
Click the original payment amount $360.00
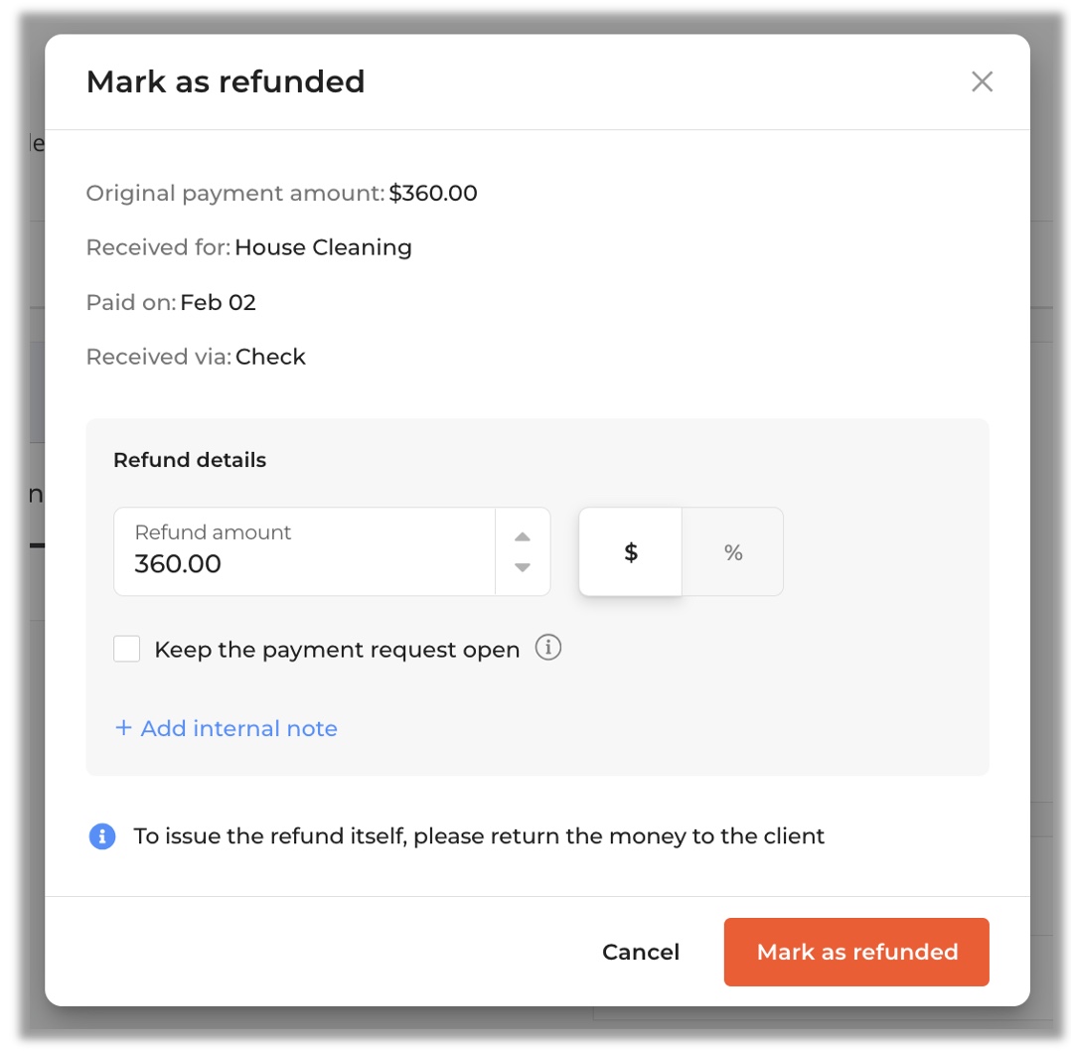(x=433, y=193)
